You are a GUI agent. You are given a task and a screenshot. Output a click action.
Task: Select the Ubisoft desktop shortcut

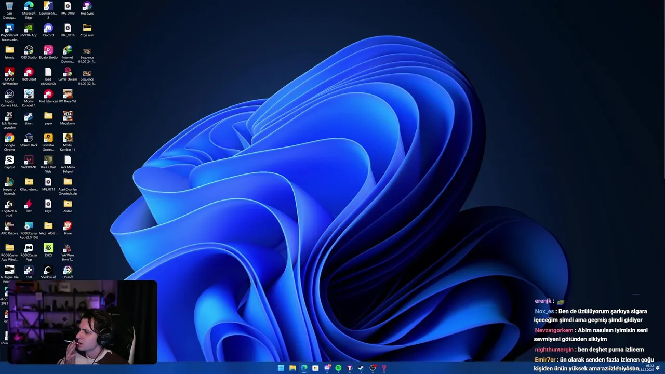[68, 272]
